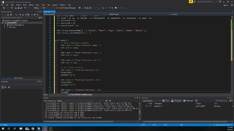The width and height of the screenshot is (234, 131).
Task: Click Solution Explorer Refresh icon
Action: pos(23,15)
